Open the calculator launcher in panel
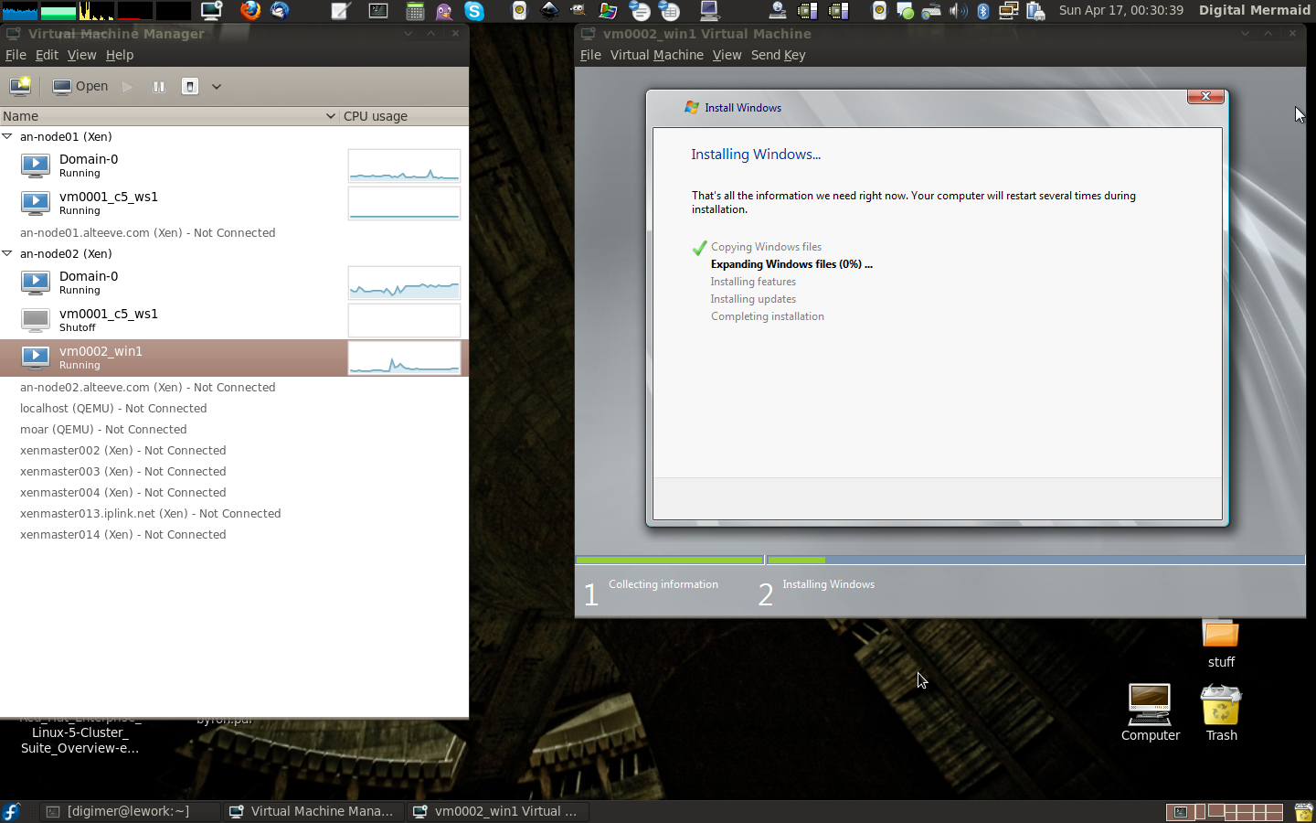1316x823 pixels. 415,11
